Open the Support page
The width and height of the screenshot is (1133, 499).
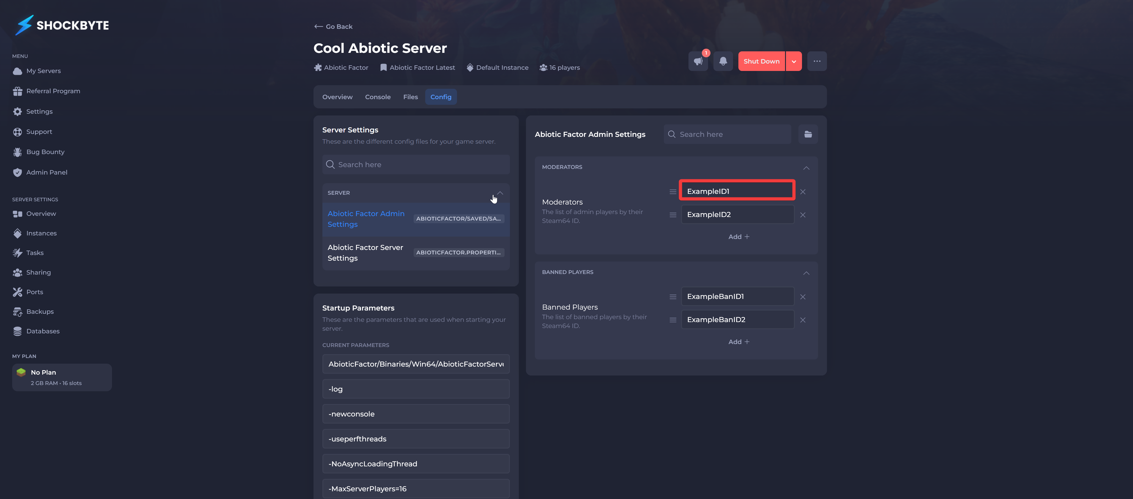point(33,132)
